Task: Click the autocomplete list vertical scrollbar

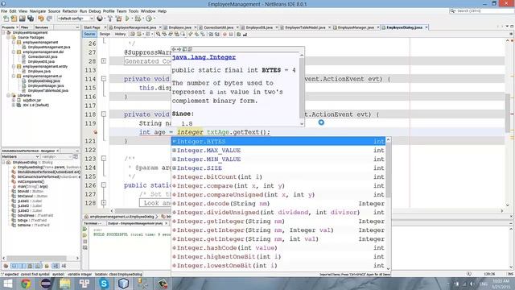Action: (388, 170)
